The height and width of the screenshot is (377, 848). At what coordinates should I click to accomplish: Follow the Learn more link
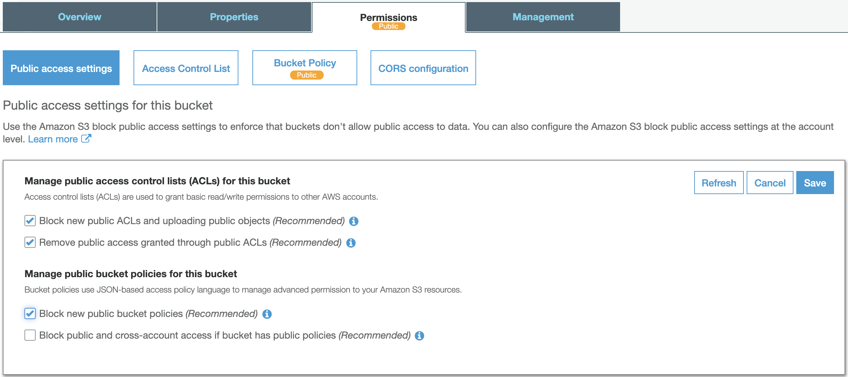(x=53, y=139)
